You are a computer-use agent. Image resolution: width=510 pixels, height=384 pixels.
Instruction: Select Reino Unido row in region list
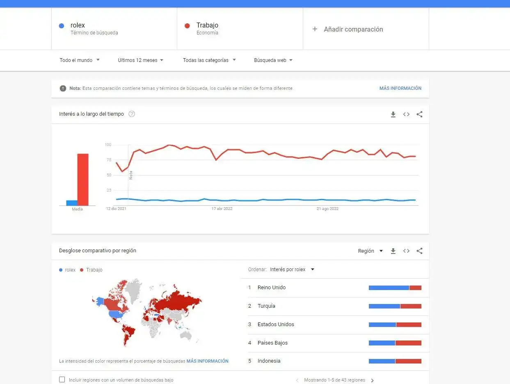(272, 288)
